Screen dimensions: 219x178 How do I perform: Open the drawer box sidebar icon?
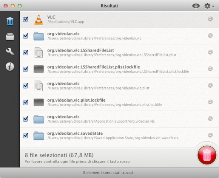(x=10, y=37)
